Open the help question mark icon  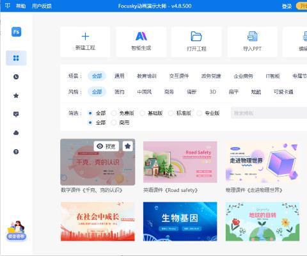pos(16,152)
